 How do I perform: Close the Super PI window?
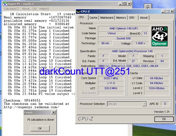(x=129, y=4)
